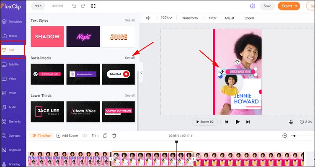Open the 100% zoom dropdown

166,18
